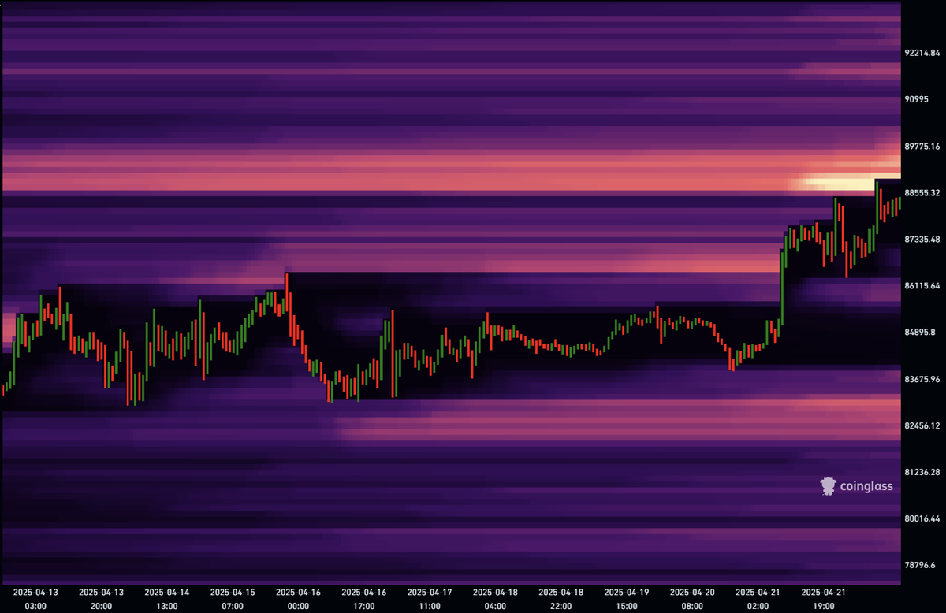This screenshot has width=946, height=613.
Task: Select the 81236.28 price value
Action: (x=922, y=472)
